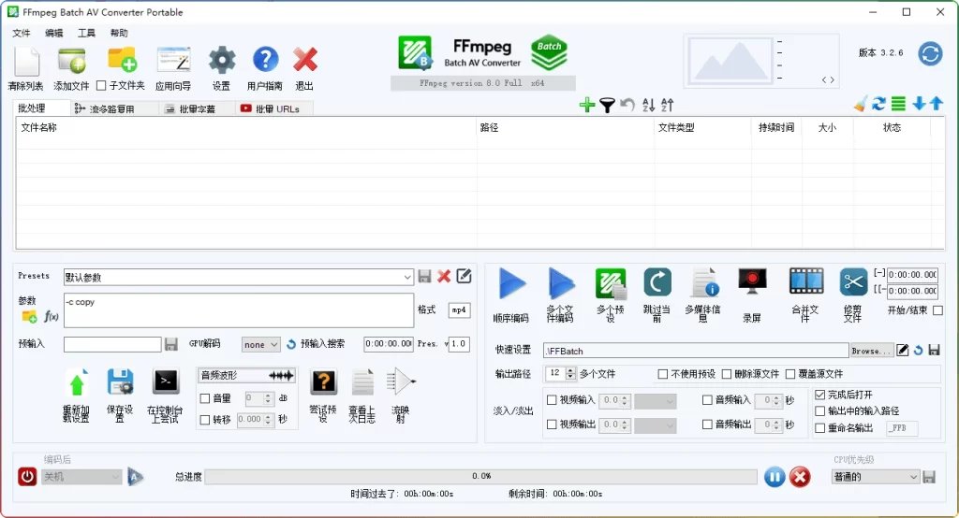
Task: Open the GPU解码 none dropdown
Action: pyautogui.click(x=261, y=344)
